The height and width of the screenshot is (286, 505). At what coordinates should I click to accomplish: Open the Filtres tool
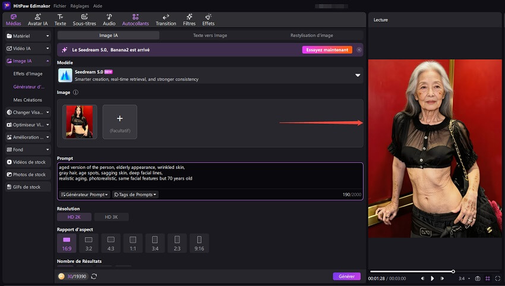pos(190,20)
